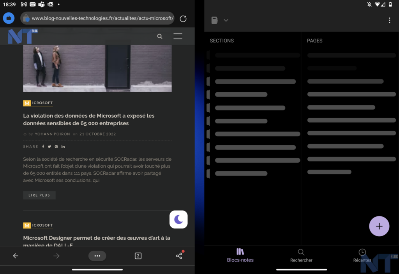This screenshot has width=399, height=274.
Task: Tap the Teams notification icon in status bar
Action: [41, 4]
